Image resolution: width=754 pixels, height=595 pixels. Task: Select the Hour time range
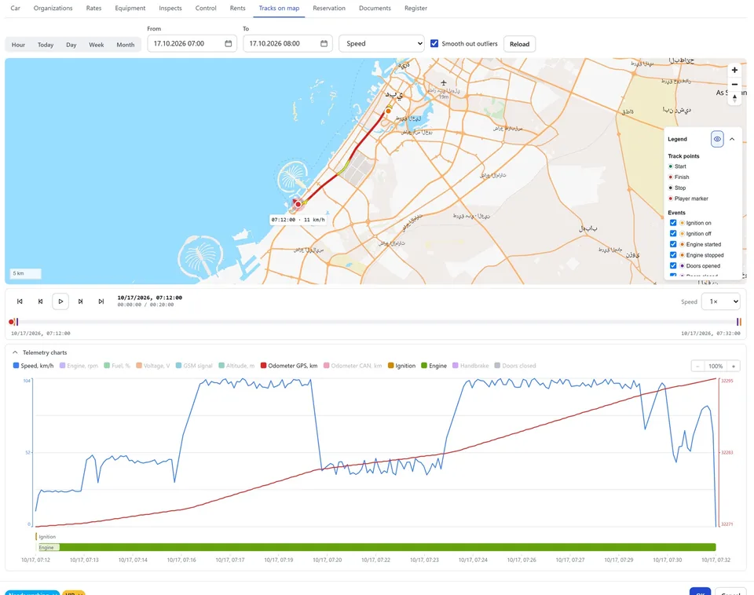click(18, 45)
